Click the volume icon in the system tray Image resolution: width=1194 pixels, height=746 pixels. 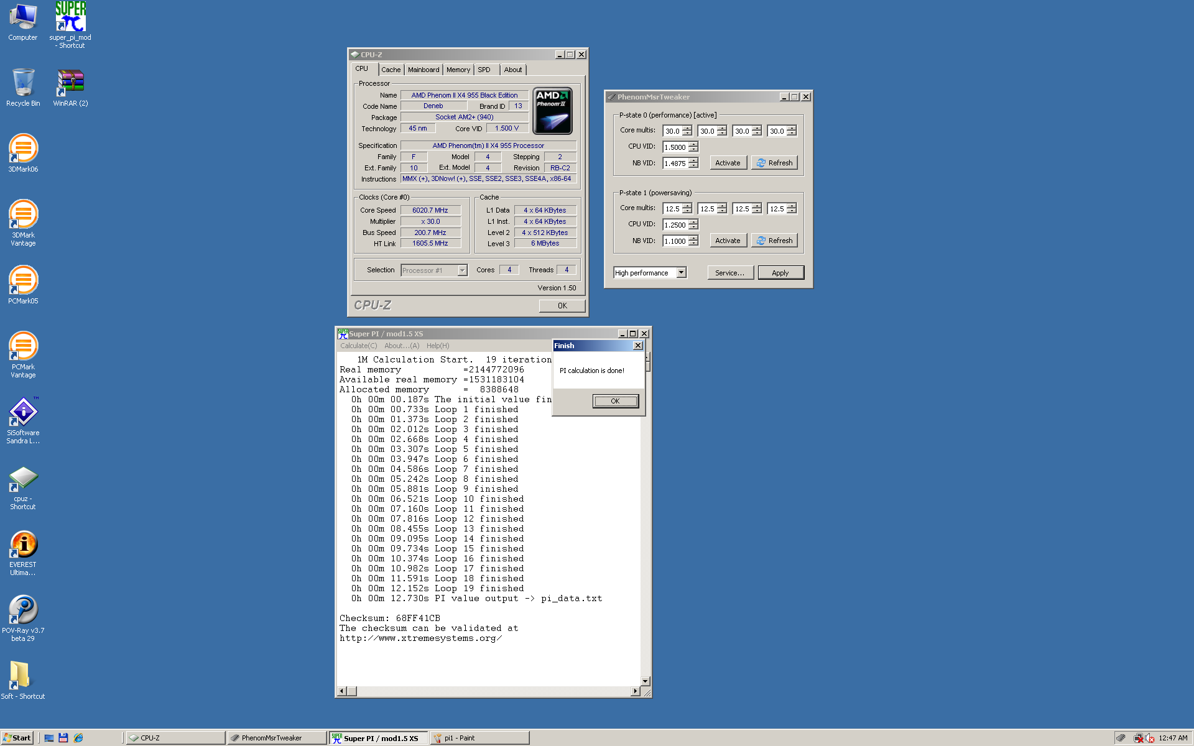coord(1150,738)
